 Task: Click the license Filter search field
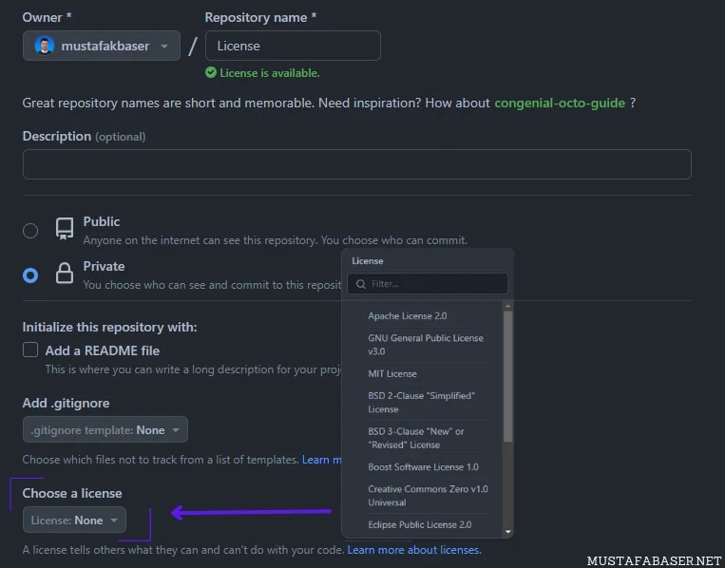tap(428, 284)
